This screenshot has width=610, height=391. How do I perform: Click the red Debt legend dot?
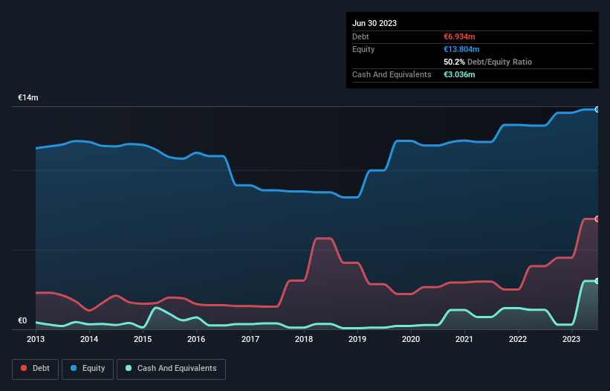24,368
